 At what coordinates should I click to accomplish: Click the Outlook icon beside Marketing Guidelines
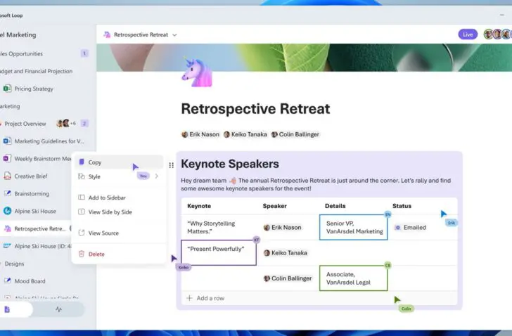(7, 141)
